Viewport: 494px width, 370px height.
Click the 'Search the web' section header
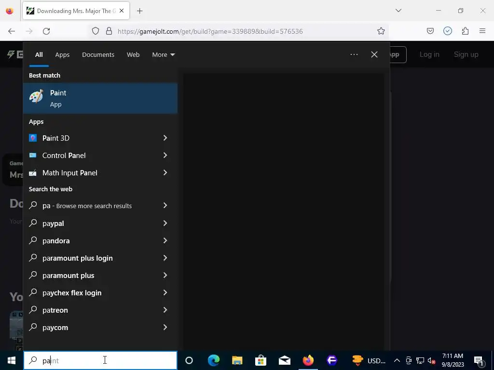(x=50, y=189)
